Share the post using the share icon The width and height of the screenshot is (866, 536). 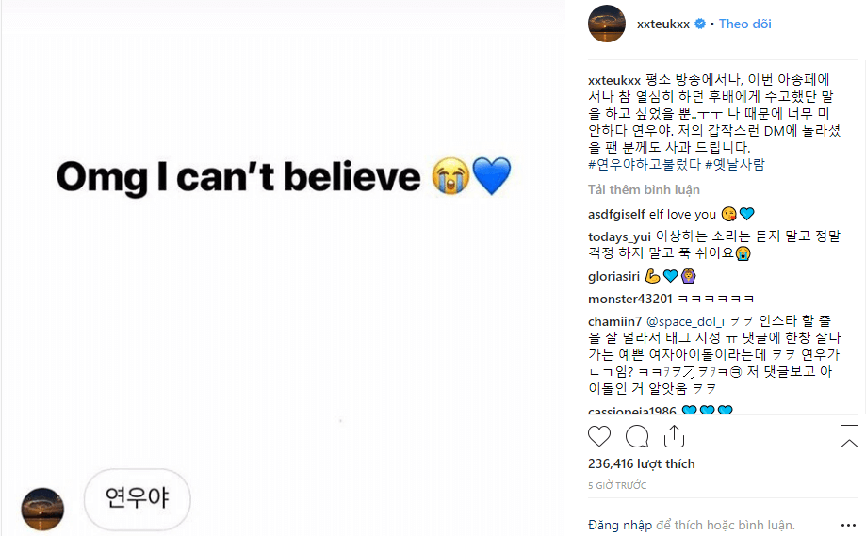(674, 436)
